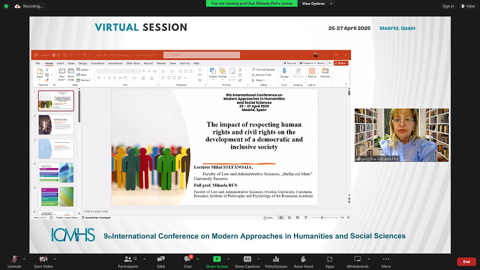This screenshot has height=270, width=480.
Task: Open the Q&A window
Action: coord(161,258)
